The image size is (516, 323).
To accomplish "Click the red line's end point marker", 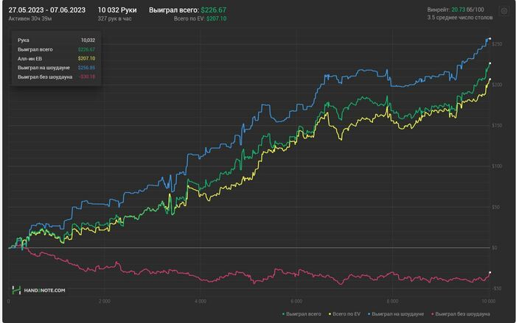I will (490, 272).
